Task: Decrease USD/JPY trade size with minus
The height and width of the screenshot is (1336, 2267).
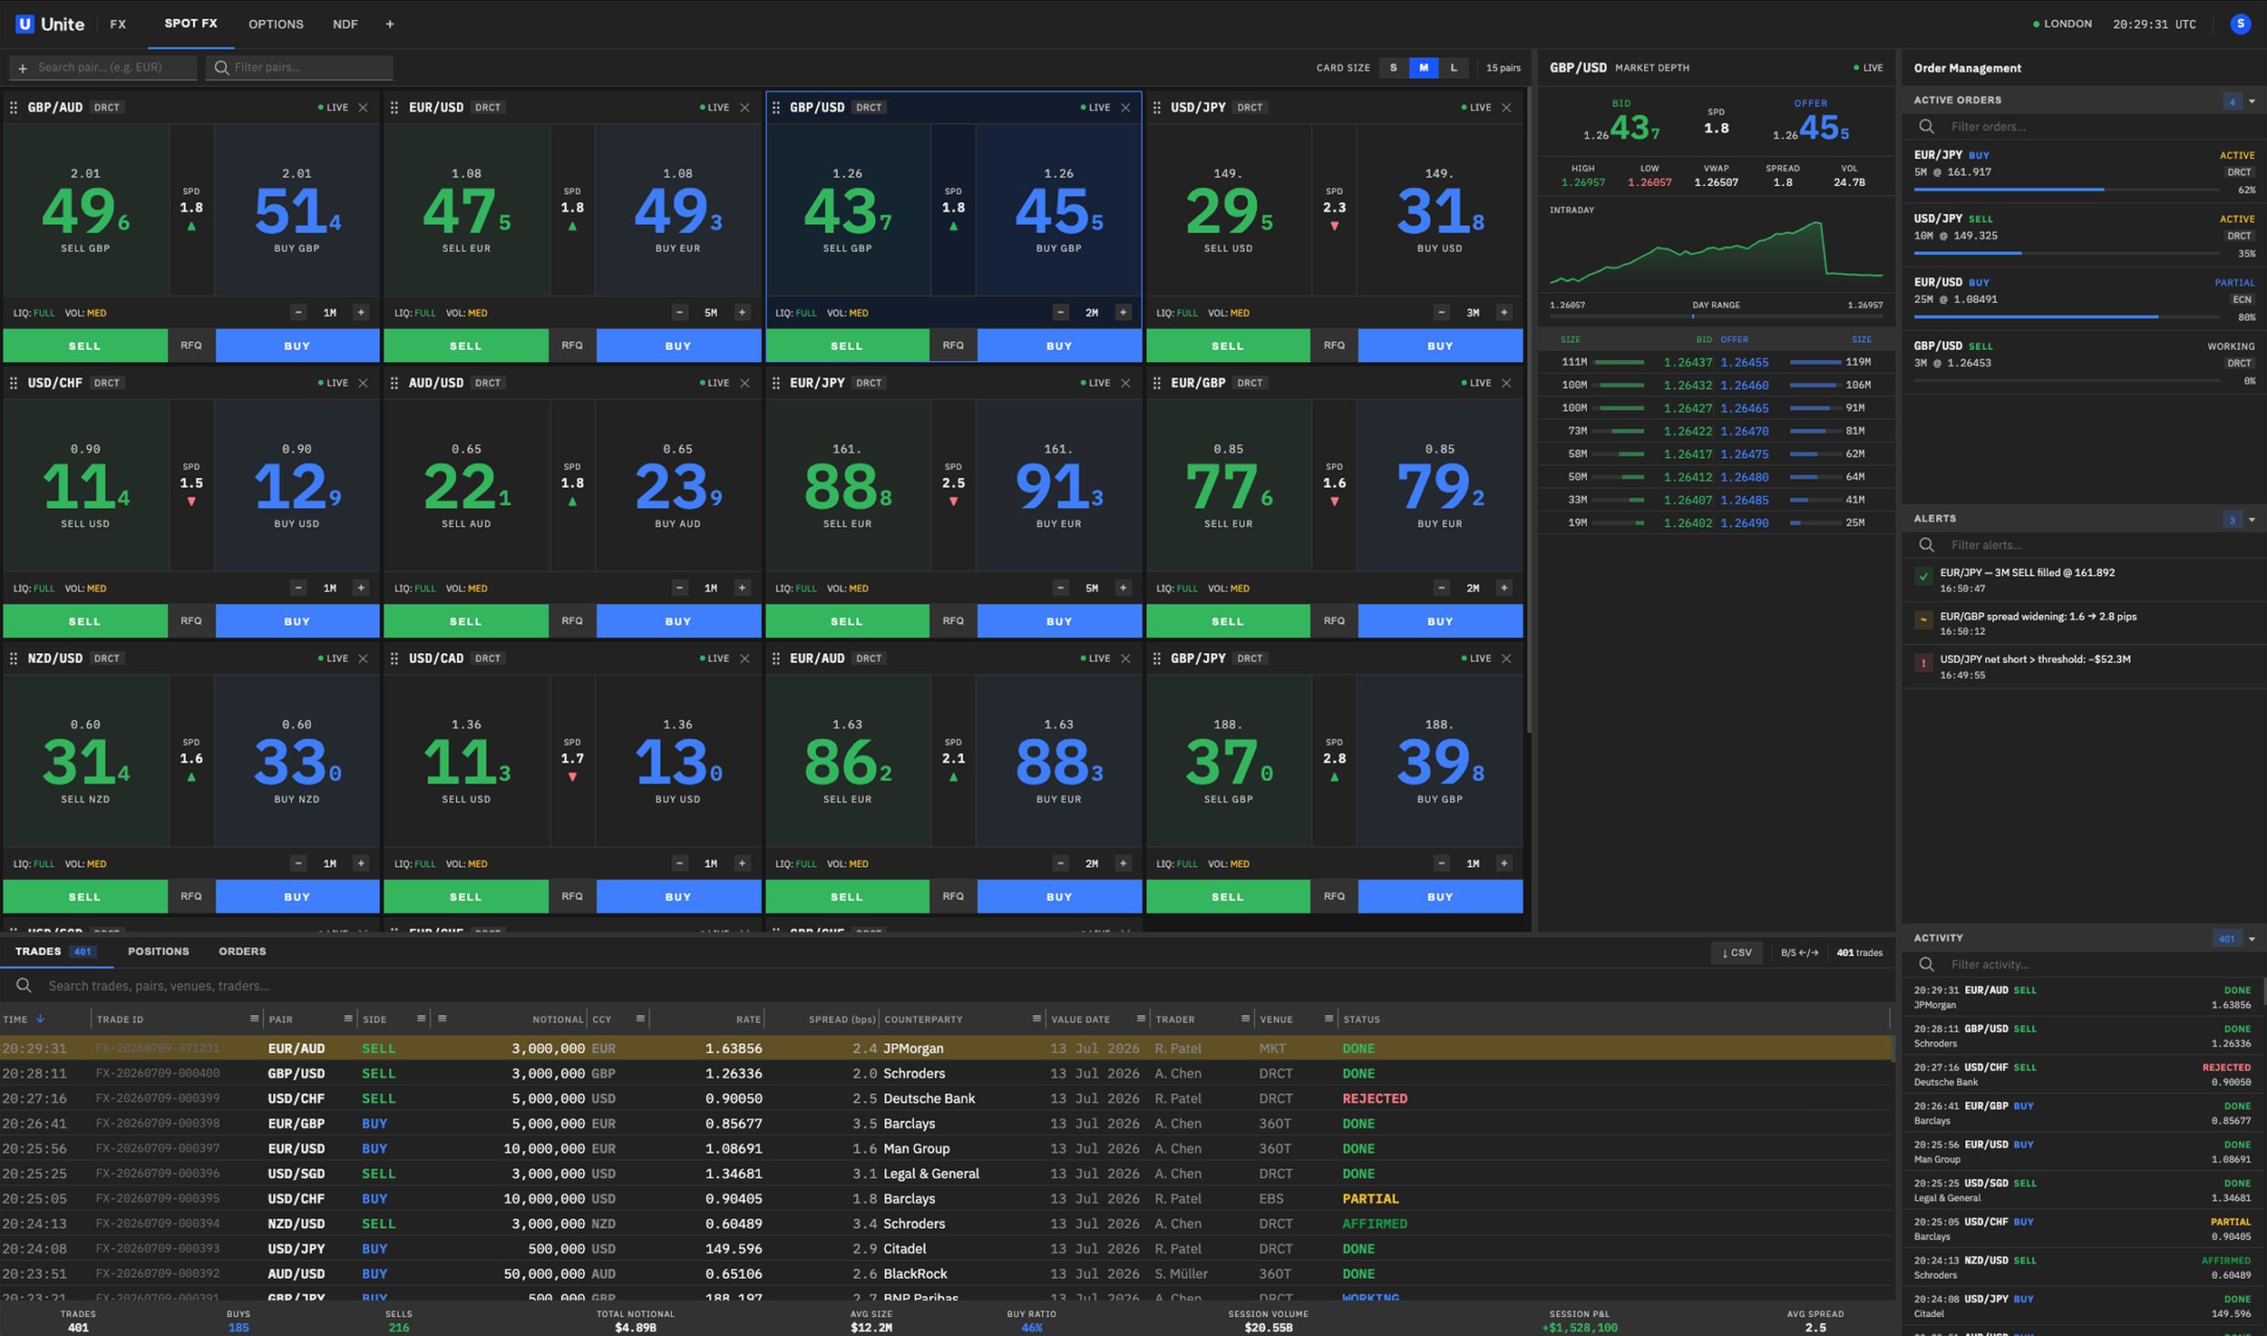Action: (1441, 312)
